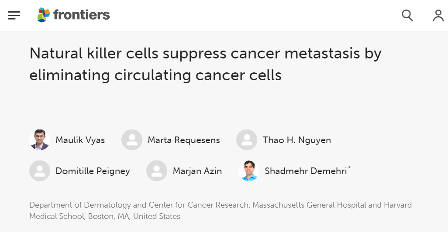Open author link Marjan Azin
Viewport: 448px width, 232px height.
point(197,171)
